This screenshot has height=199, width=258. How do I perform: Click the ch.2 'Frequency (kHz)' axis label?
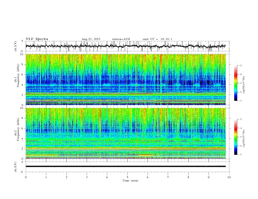(x=18, y=129)
